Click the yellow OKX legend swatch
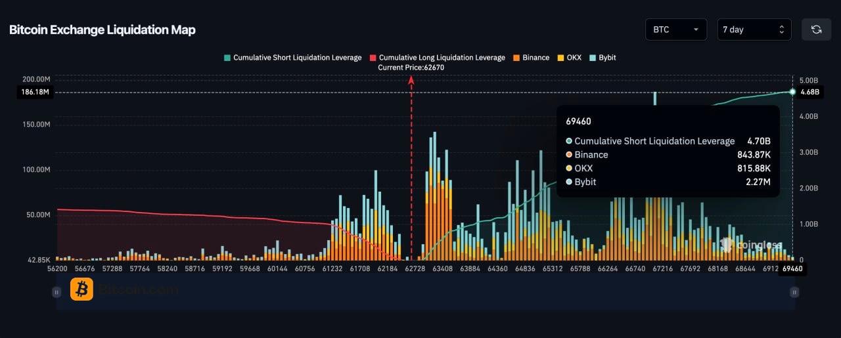Viewport: 841px width, 338px height. tap(560, 58)
